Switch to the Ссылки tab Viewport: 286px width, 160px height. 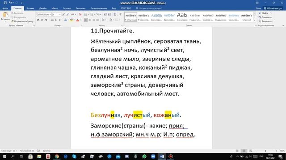[x=67, y=8]
